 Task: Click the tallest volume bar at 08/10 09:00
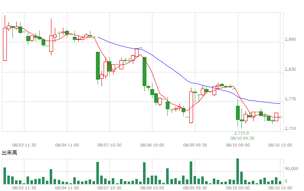[238, 171]
